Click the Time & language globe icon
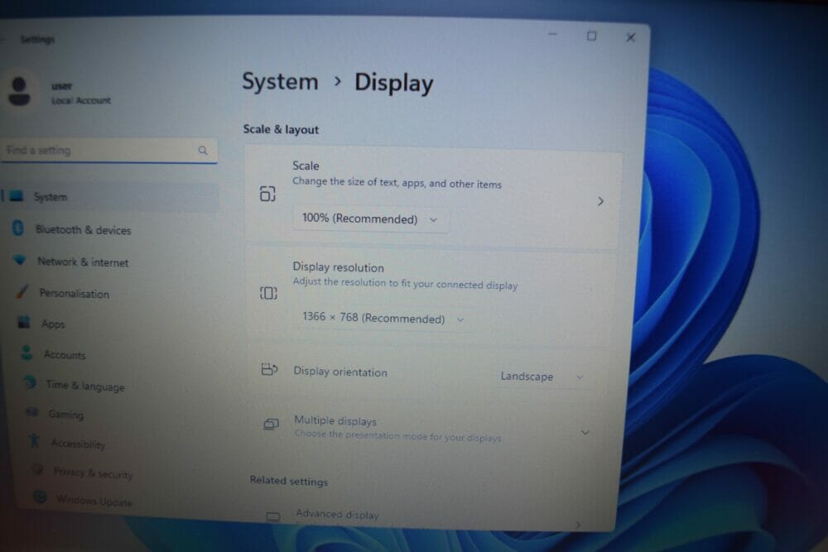The image size is (828, 552). pos(30,382)
